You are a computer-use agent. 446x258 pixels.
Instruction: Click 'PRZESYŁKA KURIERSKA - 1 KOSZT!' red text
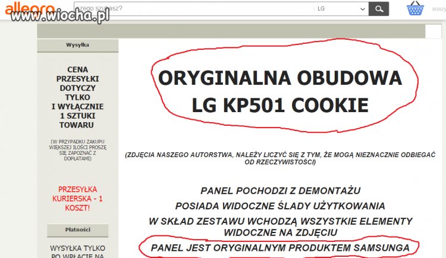coord(77,199)
